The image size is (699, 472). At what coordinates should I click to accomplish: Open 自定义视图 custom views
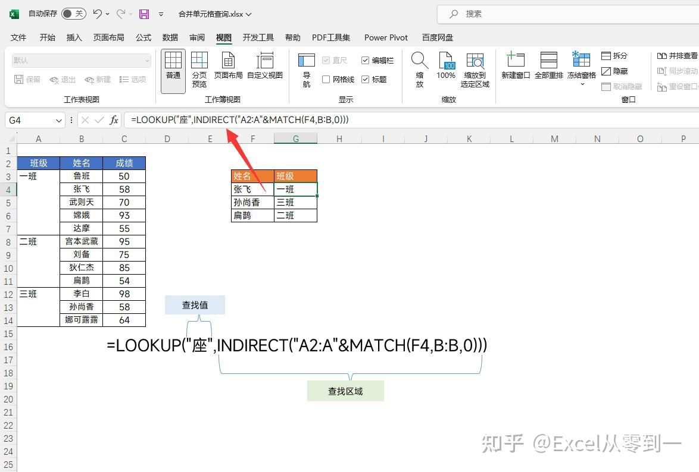pos(265,66)
